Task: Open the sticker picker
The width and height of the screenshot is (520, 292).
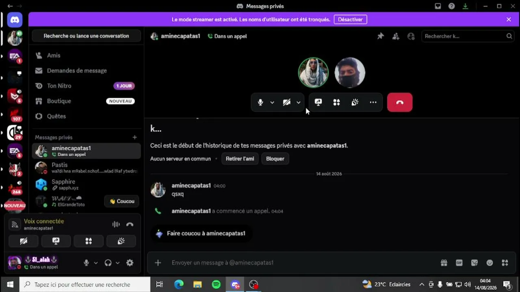Action: [x=474, y=263]
